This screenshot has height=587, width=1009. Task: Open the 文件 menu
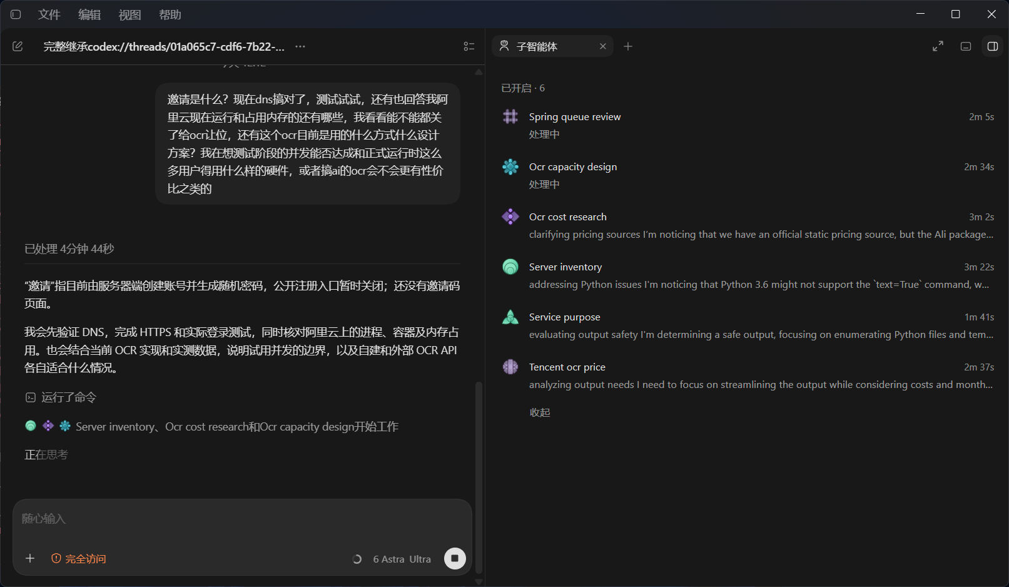(49, 14)
